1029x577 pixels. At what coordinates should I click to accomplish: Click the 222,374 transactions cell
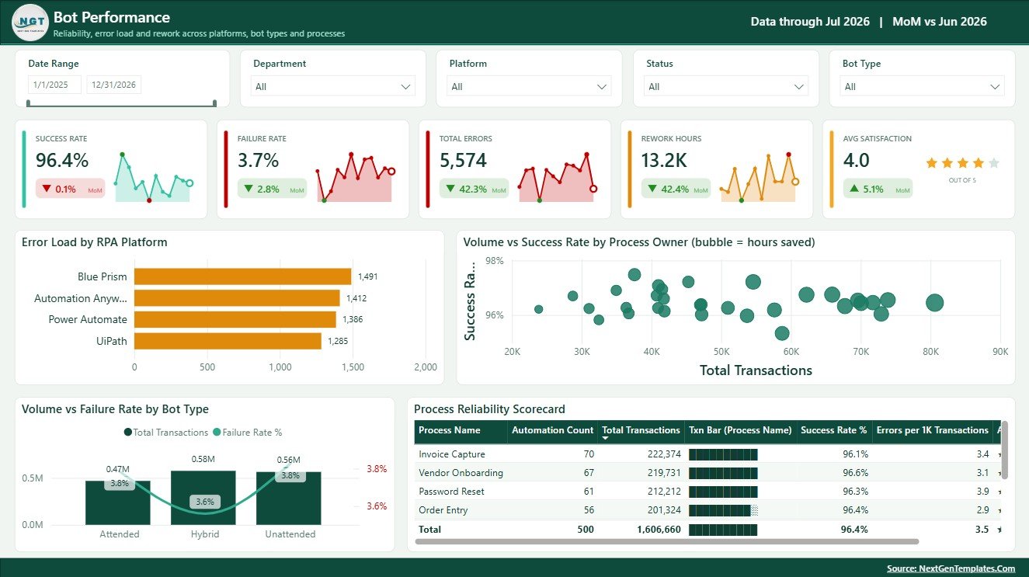click(662, 454)
